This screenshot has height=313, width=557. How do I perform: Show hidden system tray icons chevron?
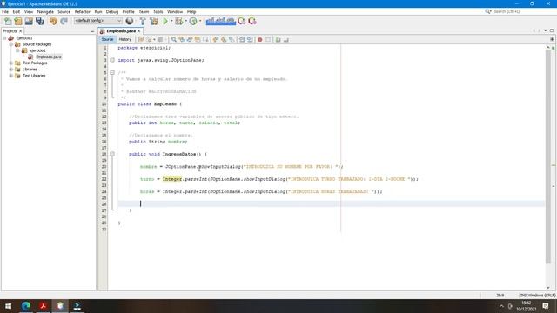[501, 306]
